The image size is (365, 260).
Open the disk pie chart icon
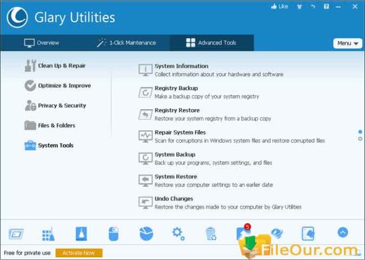[146, 234]
